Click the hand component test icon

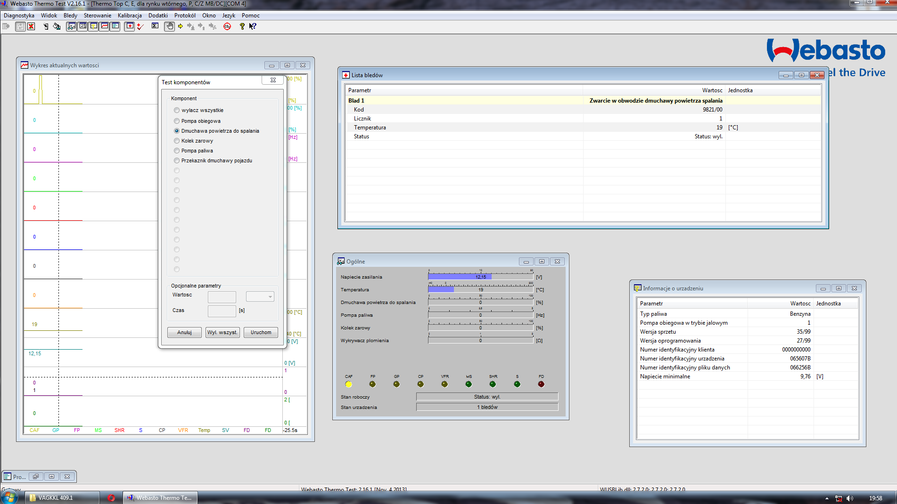point(170,26)
